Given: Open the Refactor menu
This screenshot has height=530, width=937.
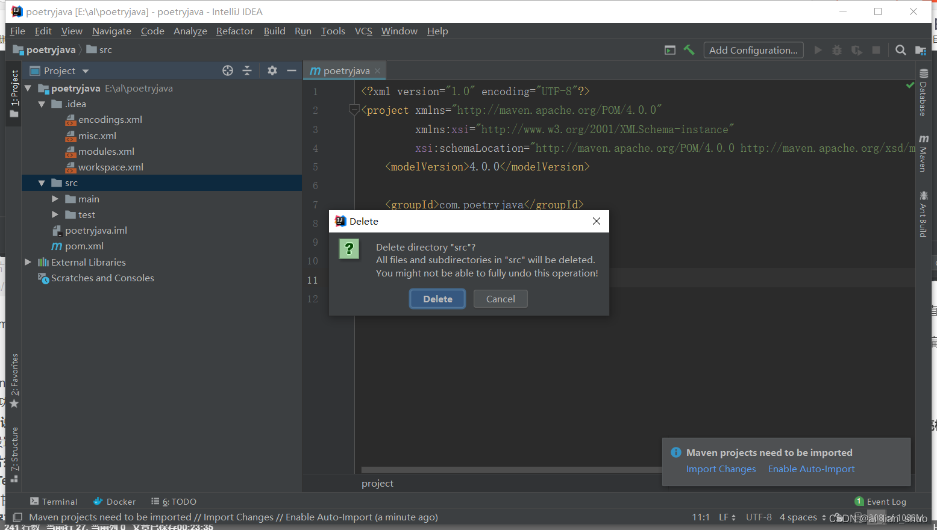Looking at the screenshot, I should (235, 31).
